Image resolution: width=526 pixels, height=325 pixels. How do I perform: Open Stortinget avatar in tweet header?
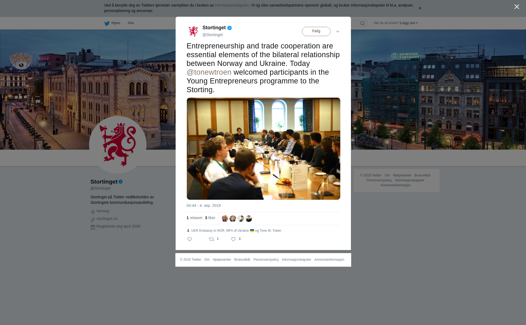tap(193, 31)
